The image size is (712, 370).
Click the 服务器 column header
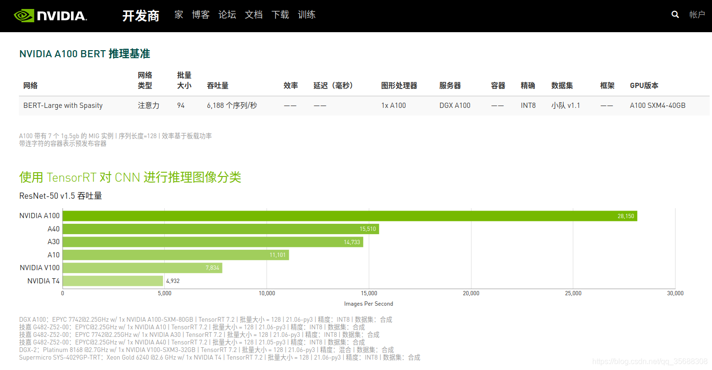tap(450, 86)
